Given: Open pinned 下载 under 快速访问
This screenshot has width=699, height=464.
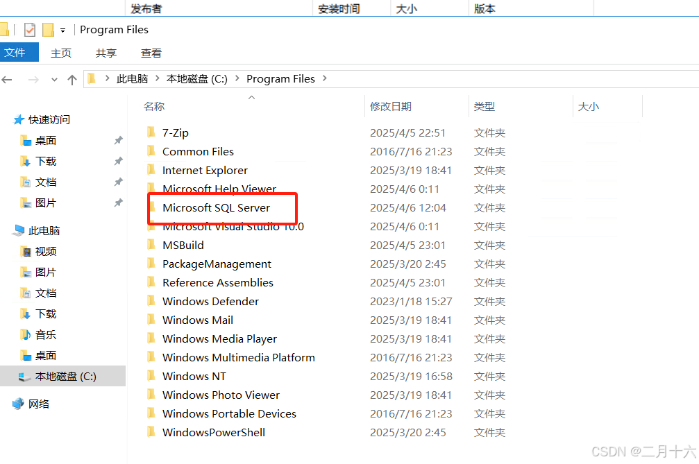Looking at the screenshot, I should coord(46,161).
